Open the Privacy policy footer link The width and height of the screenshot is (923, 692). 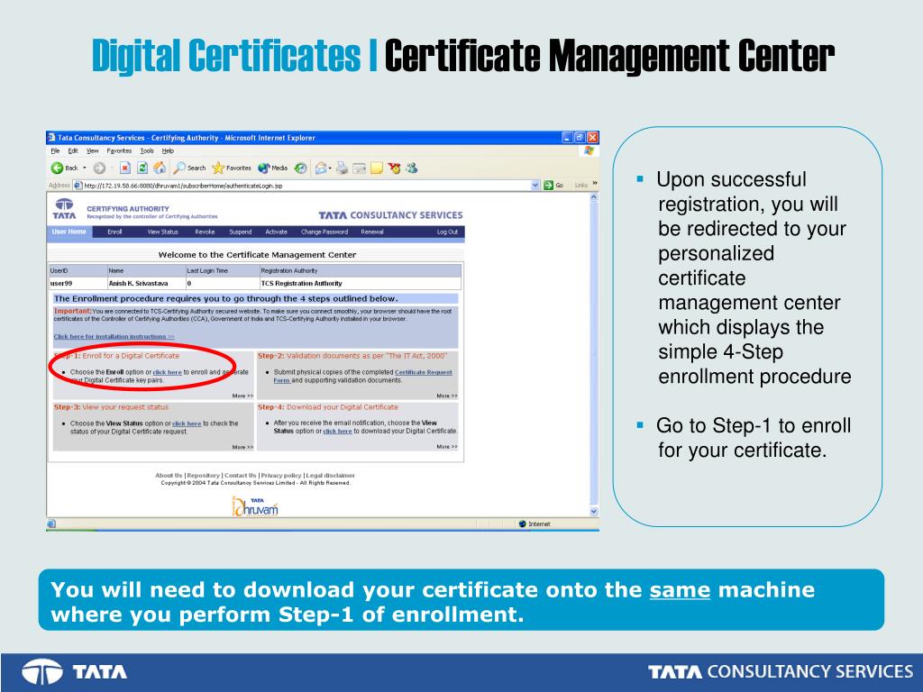(281, 476)
